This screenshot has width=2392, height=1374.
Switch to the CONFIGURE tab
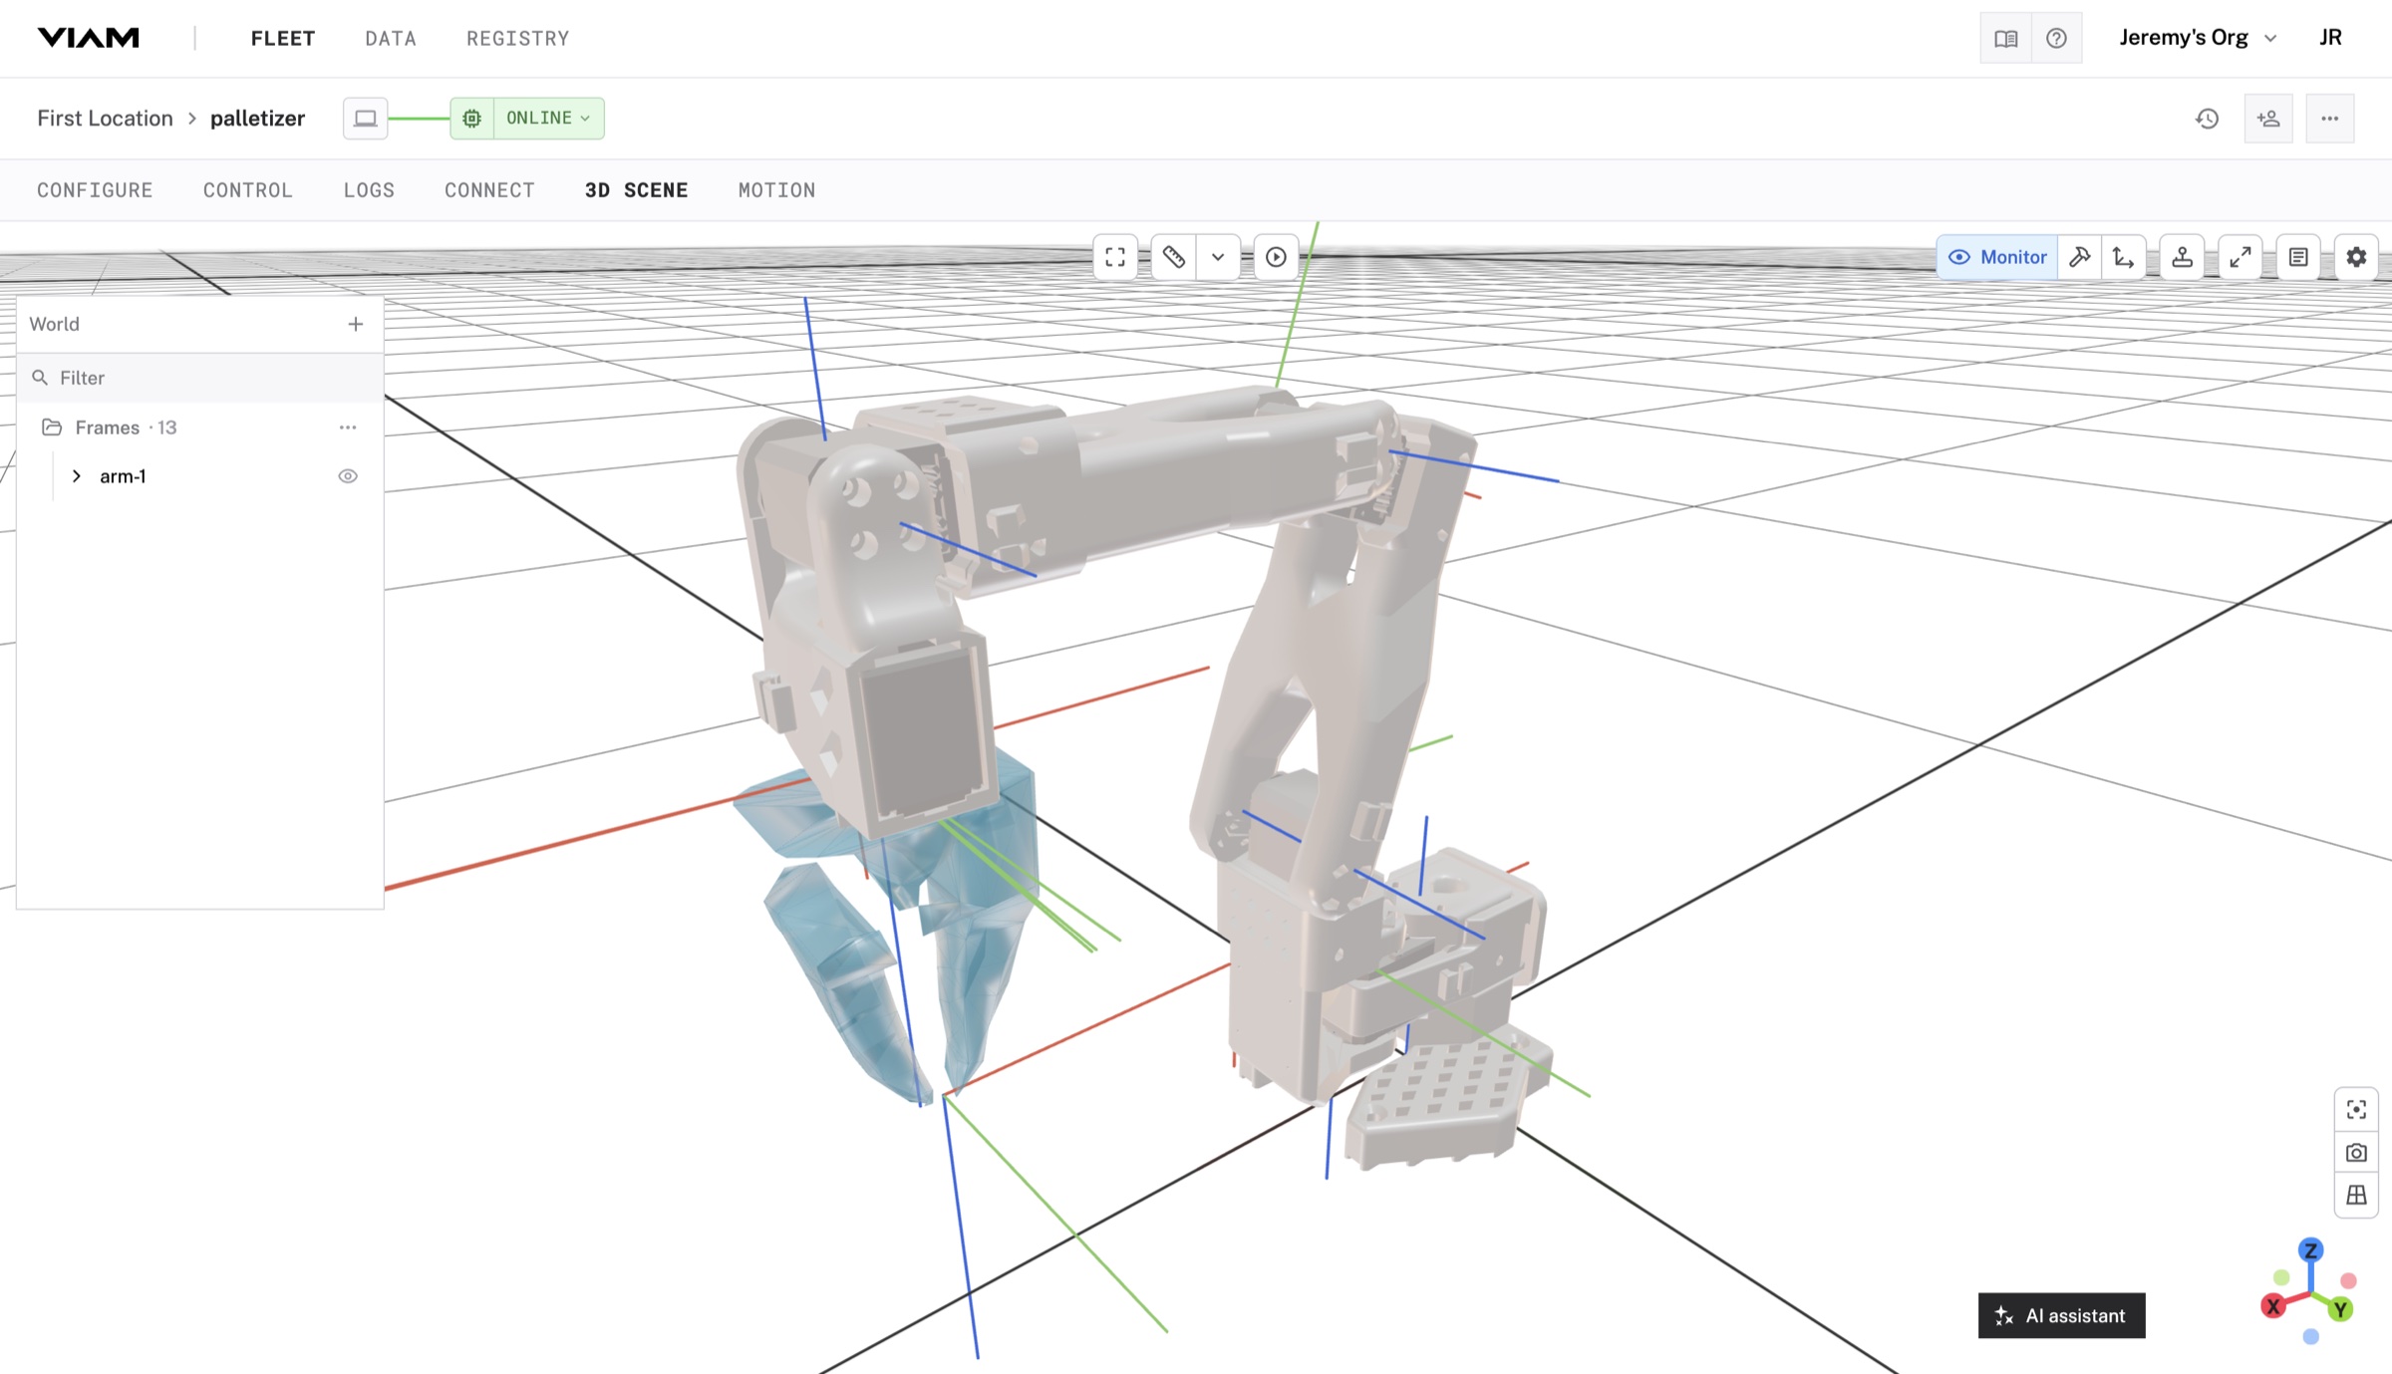pos(95,189)
